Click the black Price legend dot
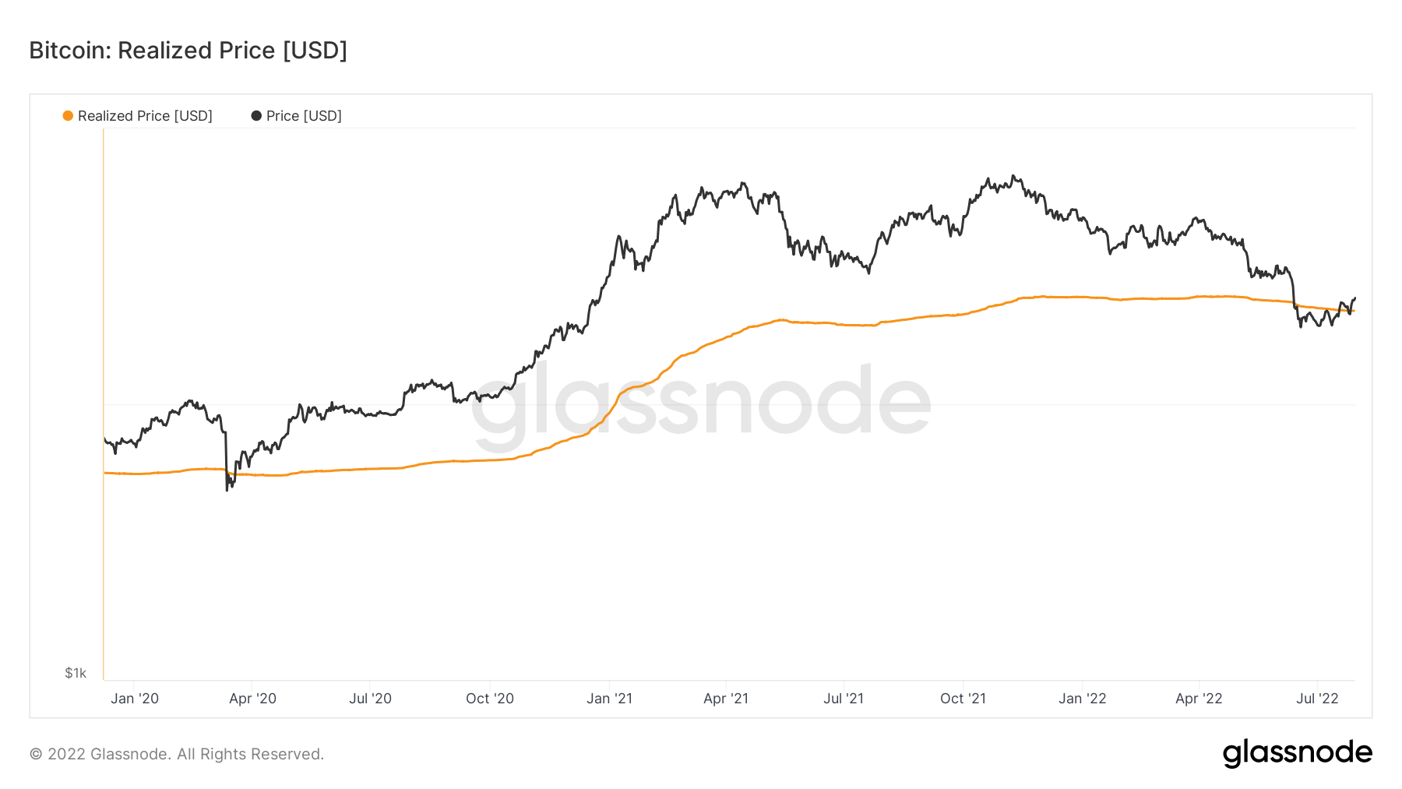Screen dimensions: 1402x789 point(256,116)
